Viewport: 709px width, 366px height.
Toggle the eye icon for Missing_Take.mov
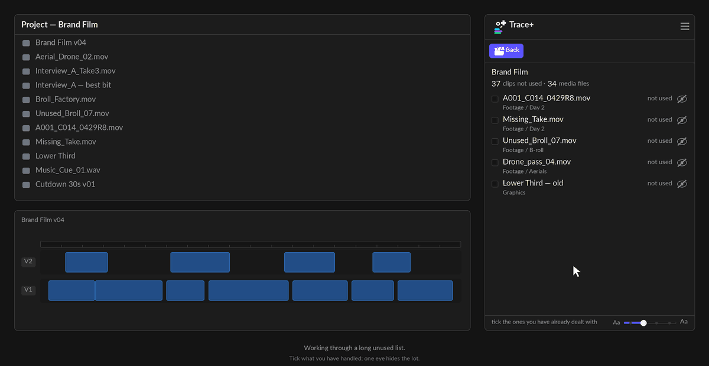[682, 120]
